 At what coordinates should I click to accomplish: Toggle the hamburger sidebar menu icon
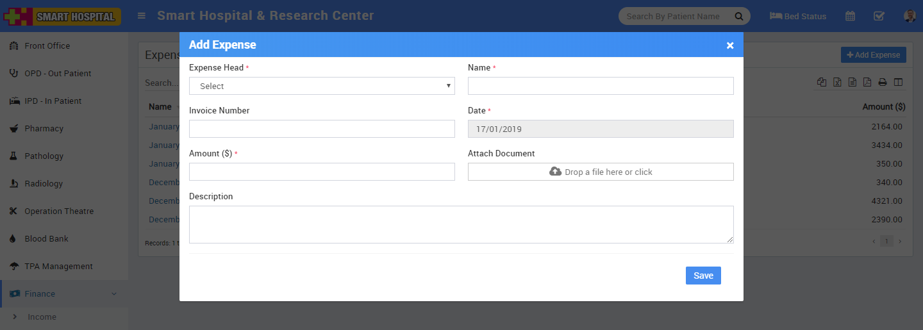(142, 16)
